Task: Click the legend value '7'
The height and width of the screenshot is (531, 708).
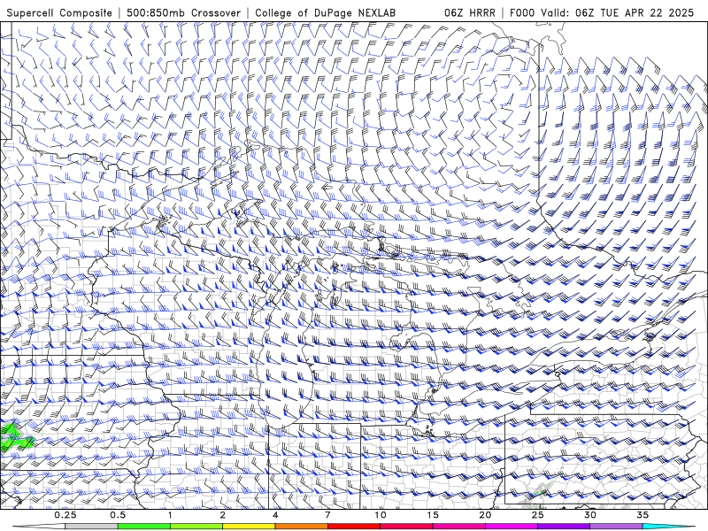Action: [x=327, y=515]
